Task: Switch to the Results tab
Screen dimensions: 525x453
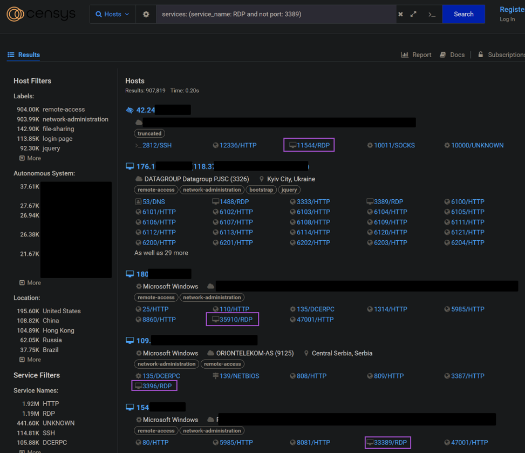Action: [x=29, y=55]
